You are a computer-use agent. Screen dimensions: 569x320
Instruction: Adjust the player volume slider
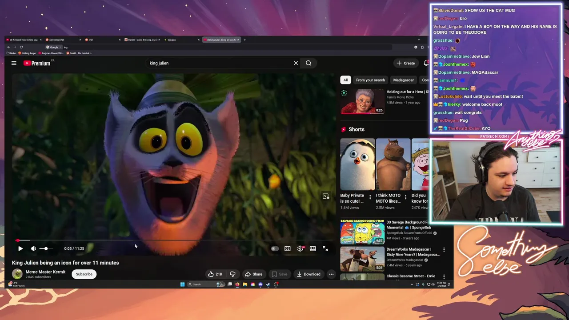tap(45, 248)
